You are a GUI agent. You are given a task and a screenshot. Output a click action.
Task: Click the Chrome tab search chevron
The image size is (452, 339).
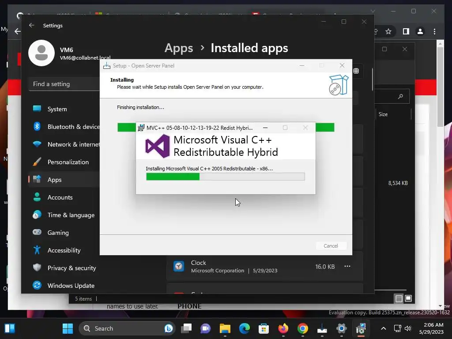373,11
